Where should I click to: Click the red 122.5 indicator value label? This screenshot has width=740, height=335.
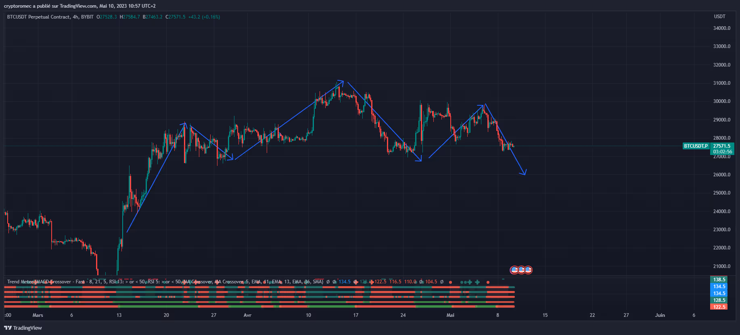(719, 307)
